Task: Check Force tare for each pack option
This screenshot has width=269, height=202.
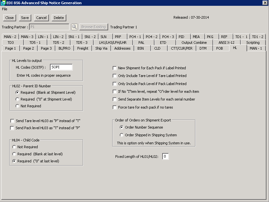Action: [x=115, y=107]
